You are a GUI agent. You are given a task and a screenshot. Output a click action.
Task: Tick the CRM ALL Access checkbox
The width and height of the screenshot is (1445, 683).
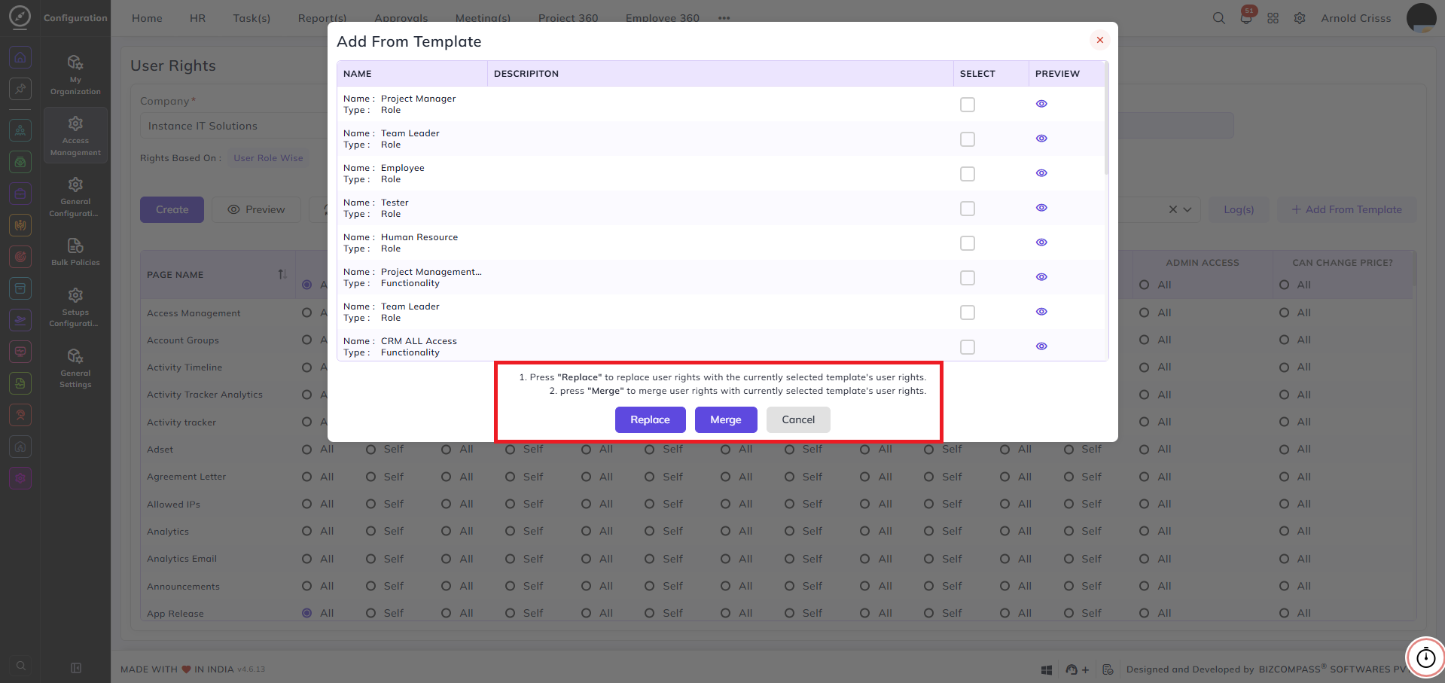(968, 347)
